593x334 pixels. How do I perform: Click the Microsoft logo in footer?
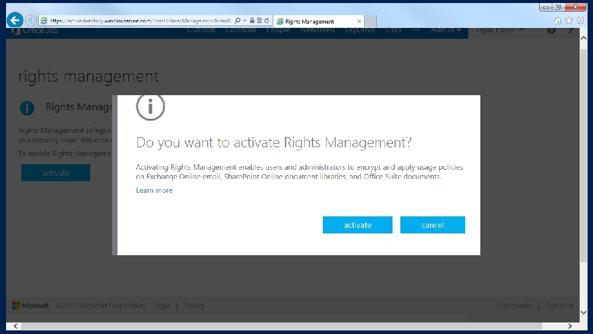click(31, 306)
